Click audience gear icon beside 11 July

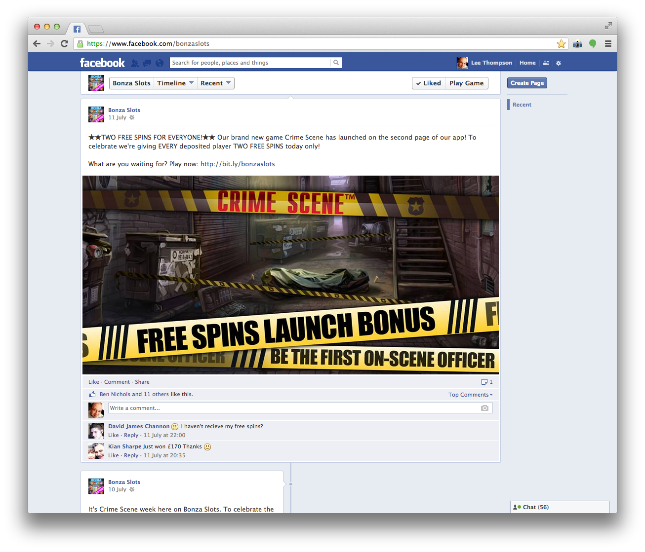click(132, 117)
